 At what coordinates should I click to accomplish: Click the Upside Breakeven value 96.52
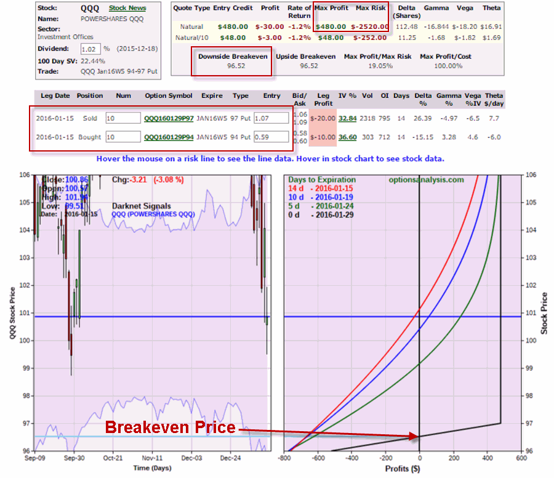tap(309, 66)
